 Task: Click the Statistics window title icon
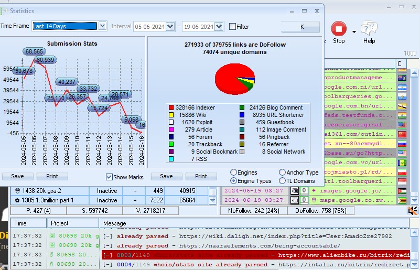[x=4, y=11]
